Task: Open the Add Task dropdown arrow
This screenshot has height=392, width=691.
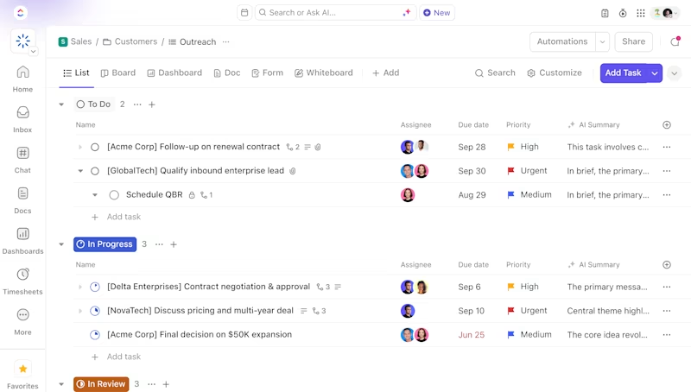Action: click(x=655, y=73)
